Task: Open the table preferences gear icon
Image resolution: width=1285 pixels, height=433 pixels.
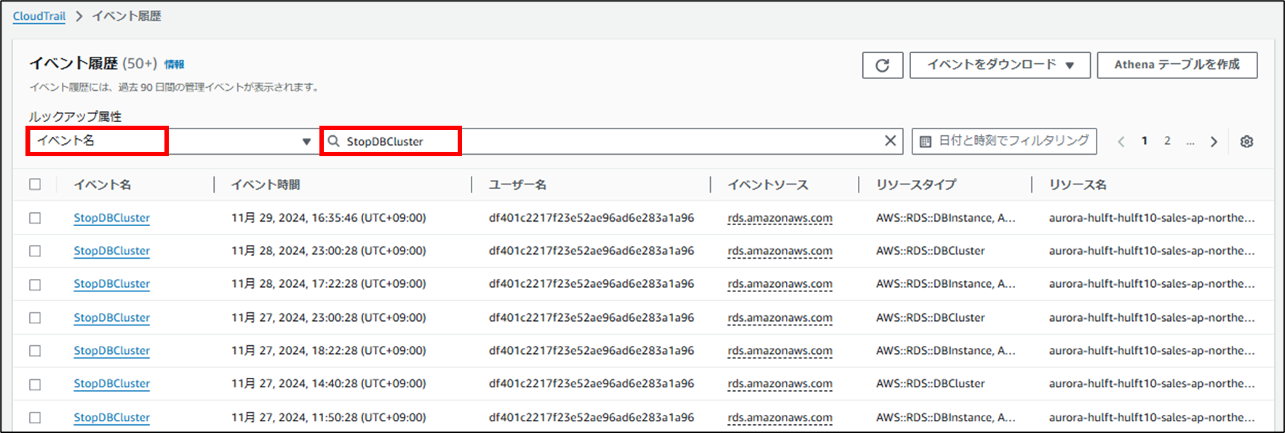Action: 1246,142
